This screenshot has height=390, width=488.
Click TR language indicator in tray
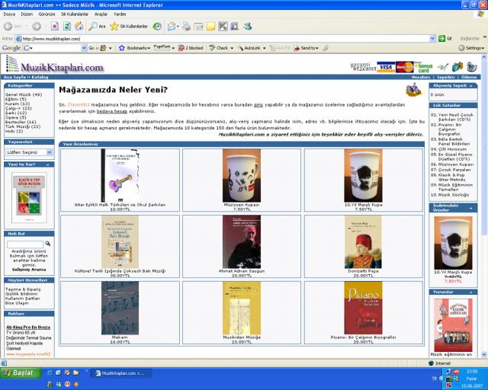click(x=435, y=379)
